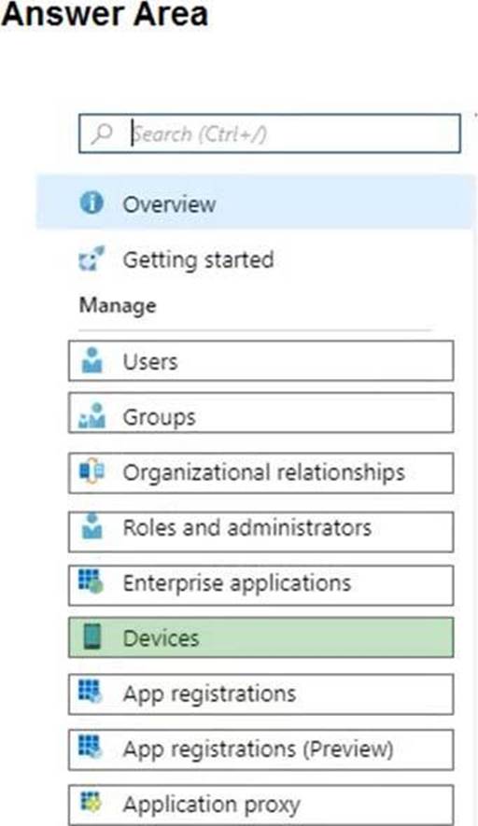Image resolution: width=478 pixels, height=826 pixels.
Task: Click the App registrations grid icon
Action: [x=91, y=692]
